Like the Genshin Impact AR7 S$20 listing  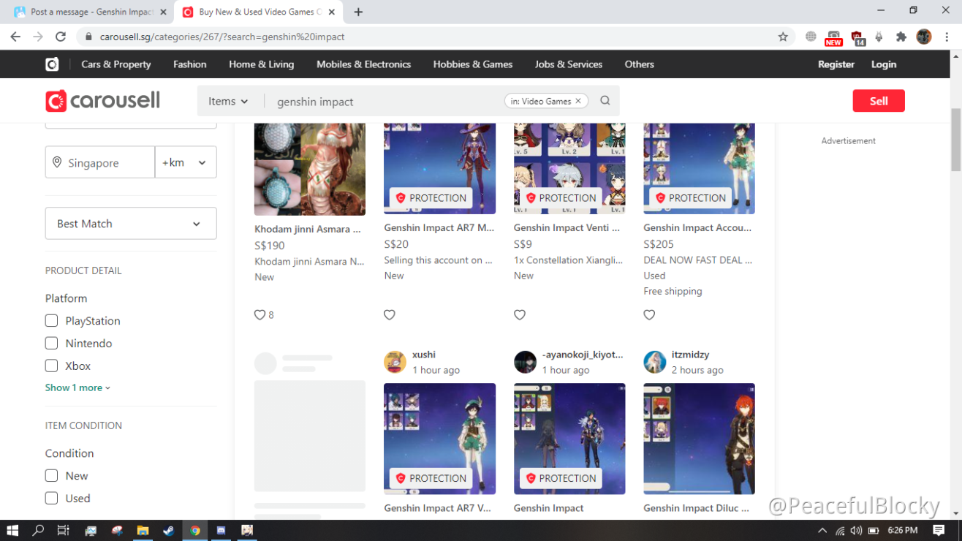tap(390, 315)
